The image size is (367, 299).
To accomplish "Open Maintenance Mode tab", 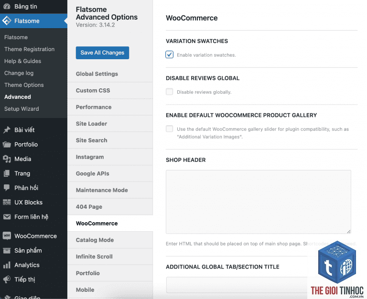I will [x=110, y=190].
